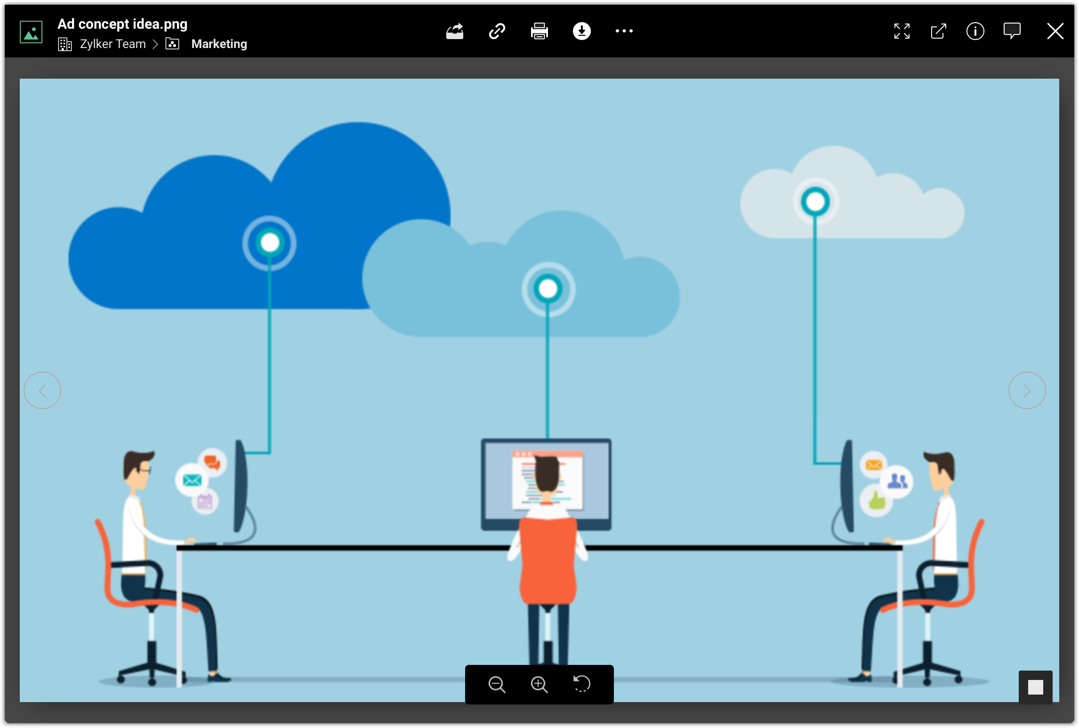Go to next file with right arrow

(x=1027, y=390)
